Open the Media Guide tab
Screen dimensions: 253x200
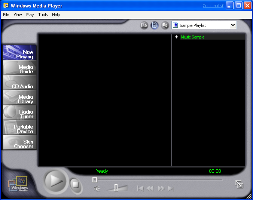(19, 68)
